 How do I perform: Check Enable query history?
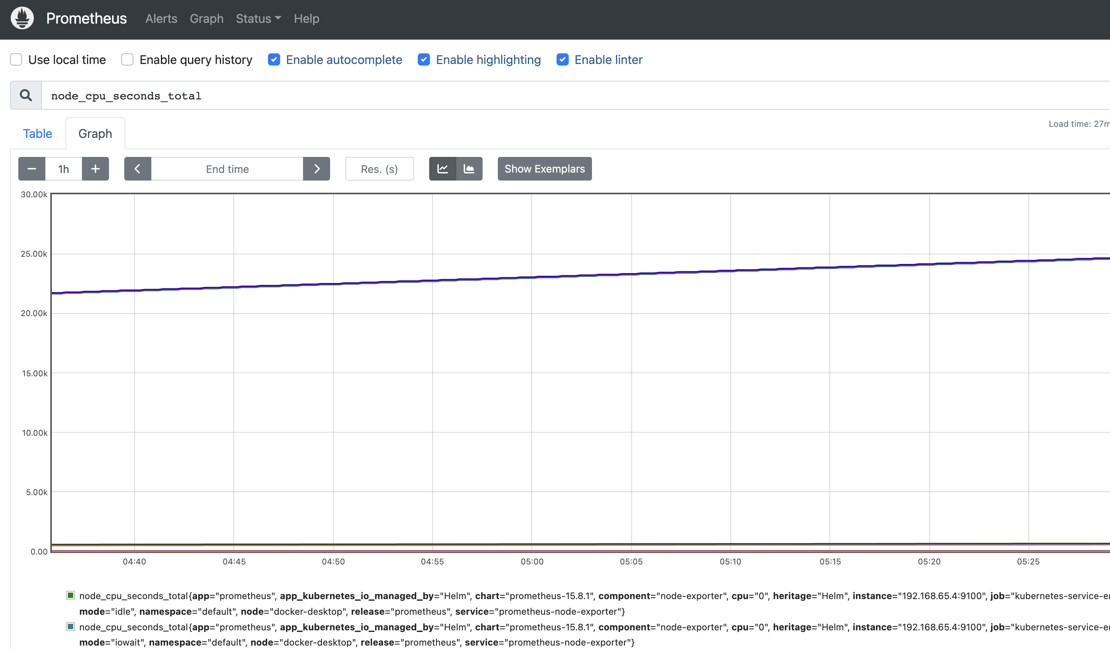click(127, 59)
